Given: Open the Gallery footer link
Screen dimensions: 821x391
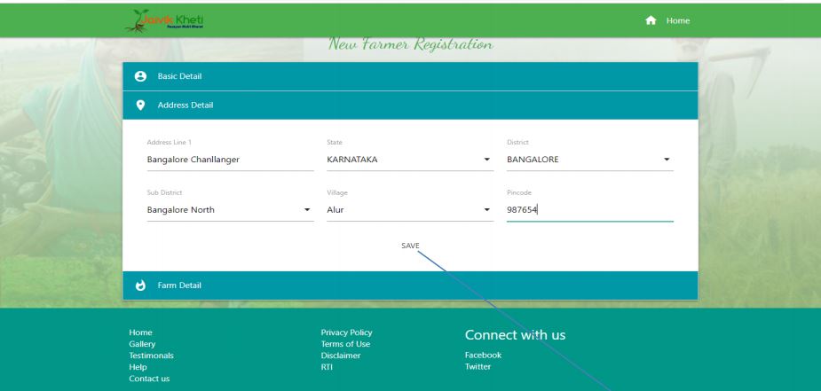Looking at the screenshot, I should [142, 343].
